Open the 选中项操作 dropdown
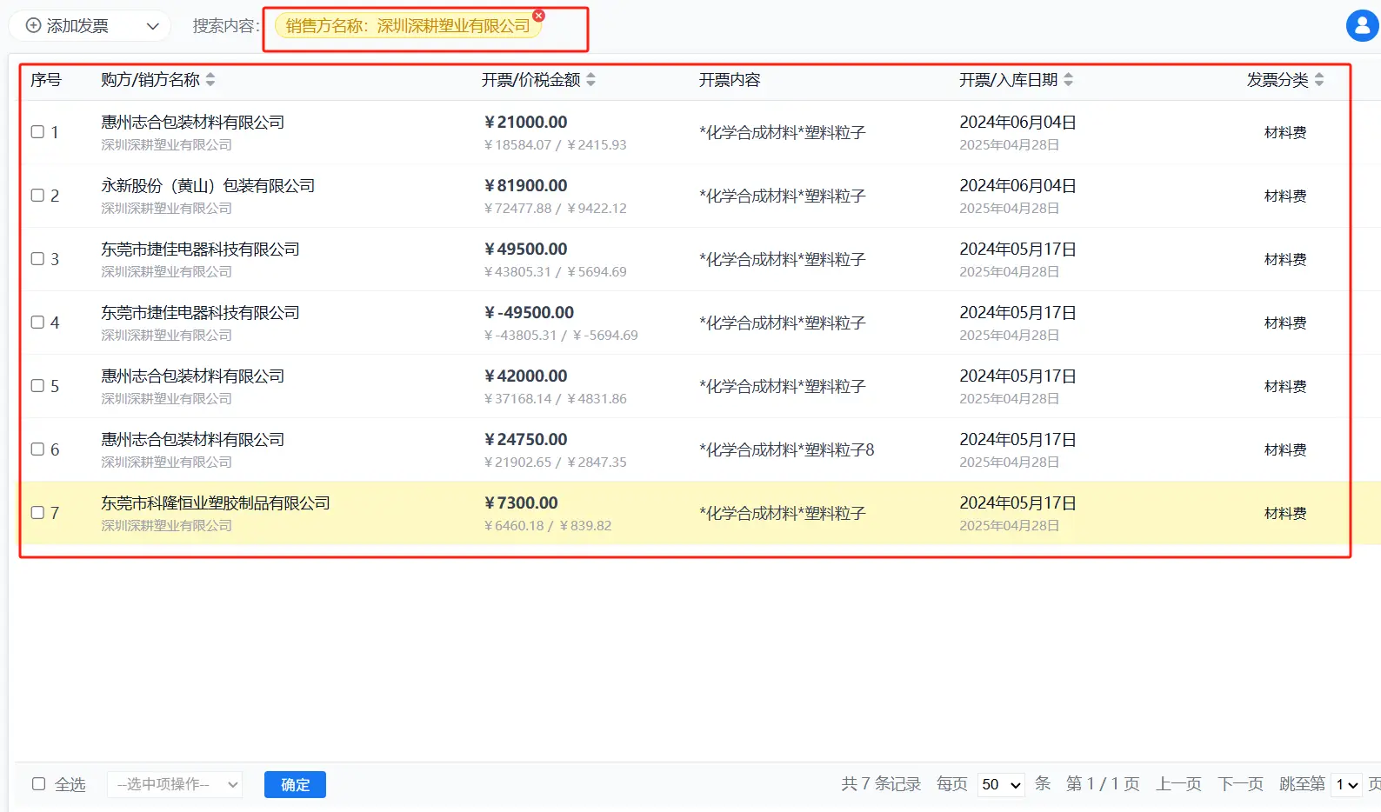The width and height of the screenshot is (1381, 812). [x=175, y=784]
